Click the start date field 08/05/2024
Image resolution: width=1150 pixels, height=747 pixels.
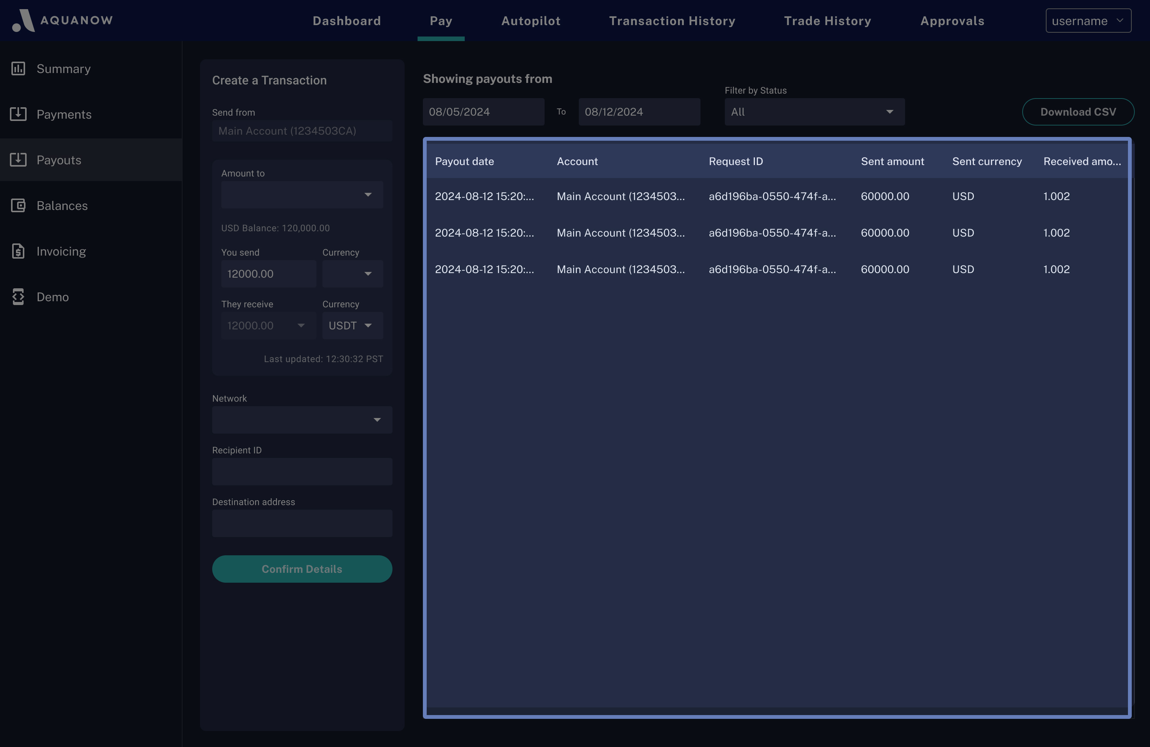point(483,112)
